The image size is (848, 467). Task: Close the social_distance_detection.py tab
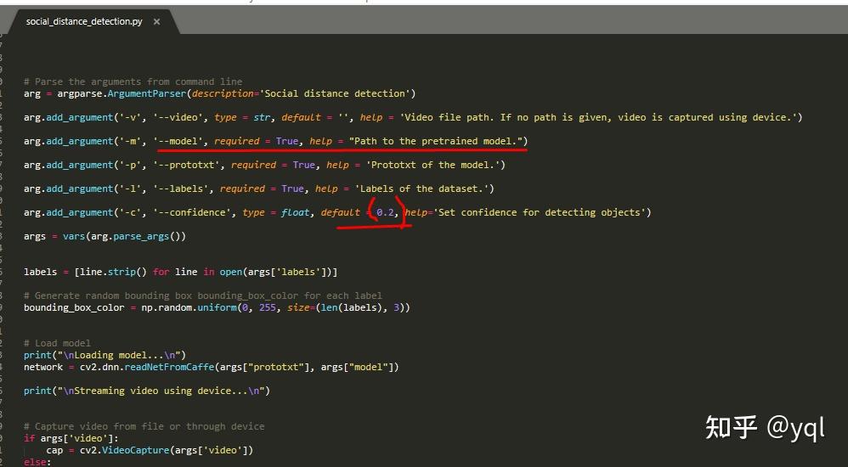coord(156,21)
